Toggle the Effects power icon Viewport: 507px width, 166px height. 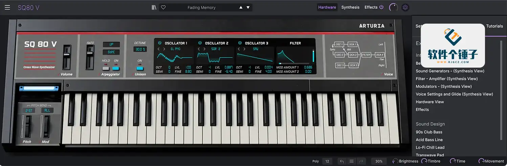[x=381, y=7]
